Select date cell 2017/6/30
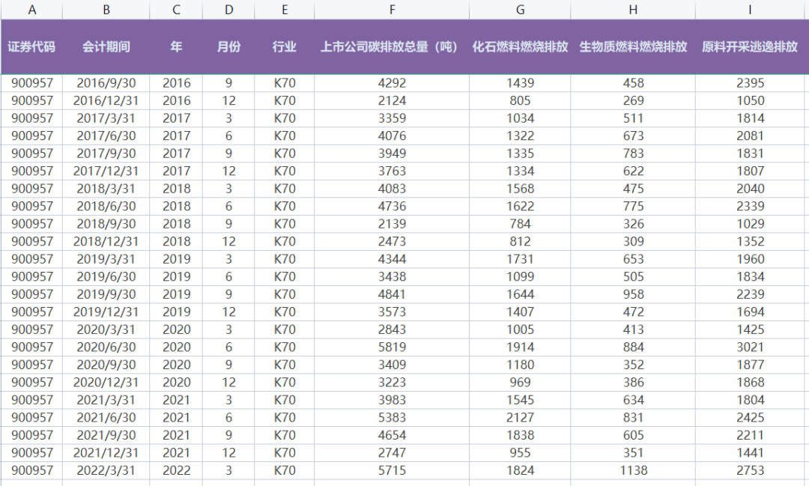Screen dimensions: 809x486 106,136
